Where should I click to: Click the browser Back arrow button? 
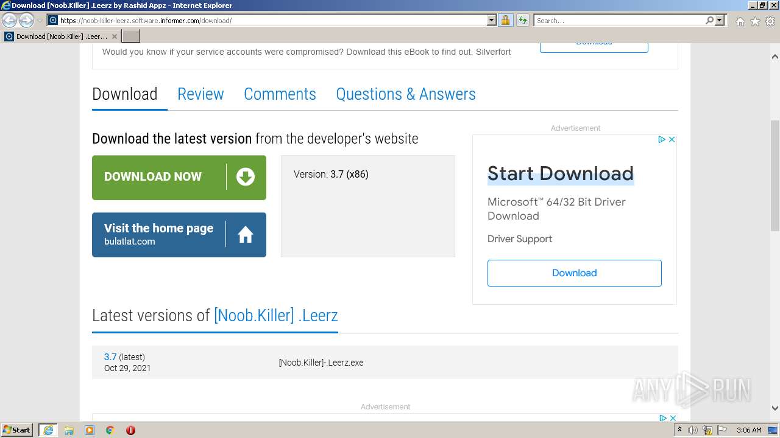click(10, 20)
